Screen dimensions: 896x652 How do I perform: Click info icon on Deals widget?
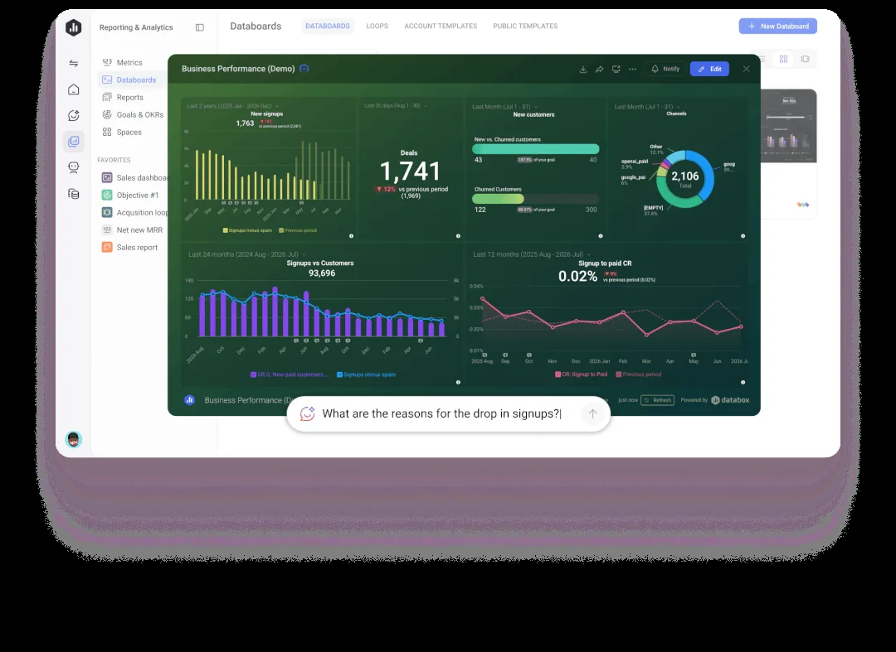[458, 235]
